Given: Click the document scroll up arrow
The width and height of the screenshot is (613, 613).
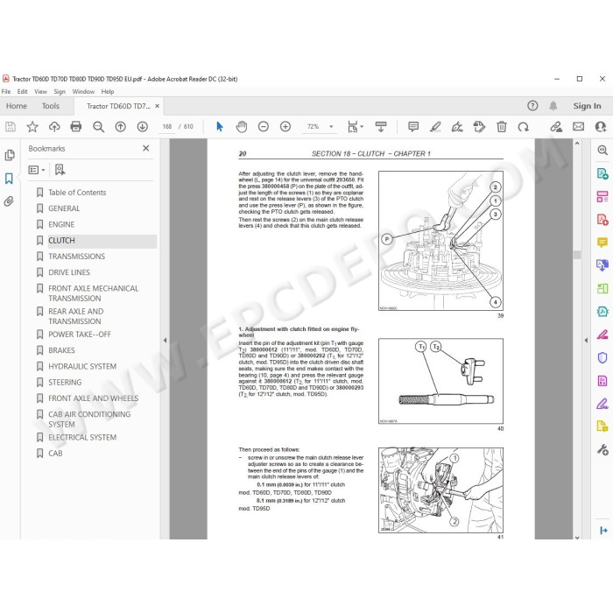Looking at the screenshot, I should coord(577,144).
